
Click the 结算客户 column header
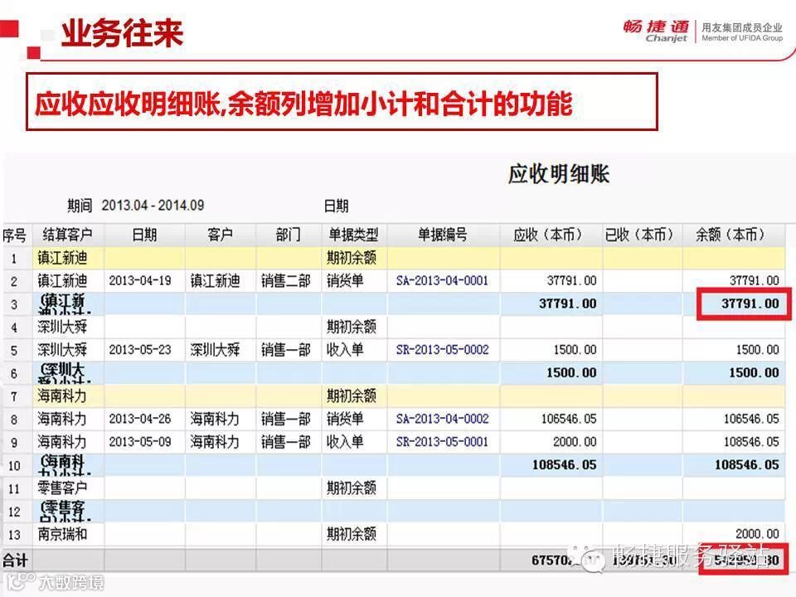67,235
